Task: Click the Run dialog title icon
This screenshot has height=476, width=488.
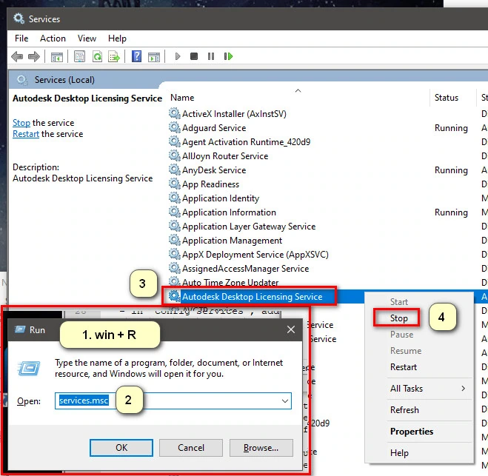Action: point(20,329)
